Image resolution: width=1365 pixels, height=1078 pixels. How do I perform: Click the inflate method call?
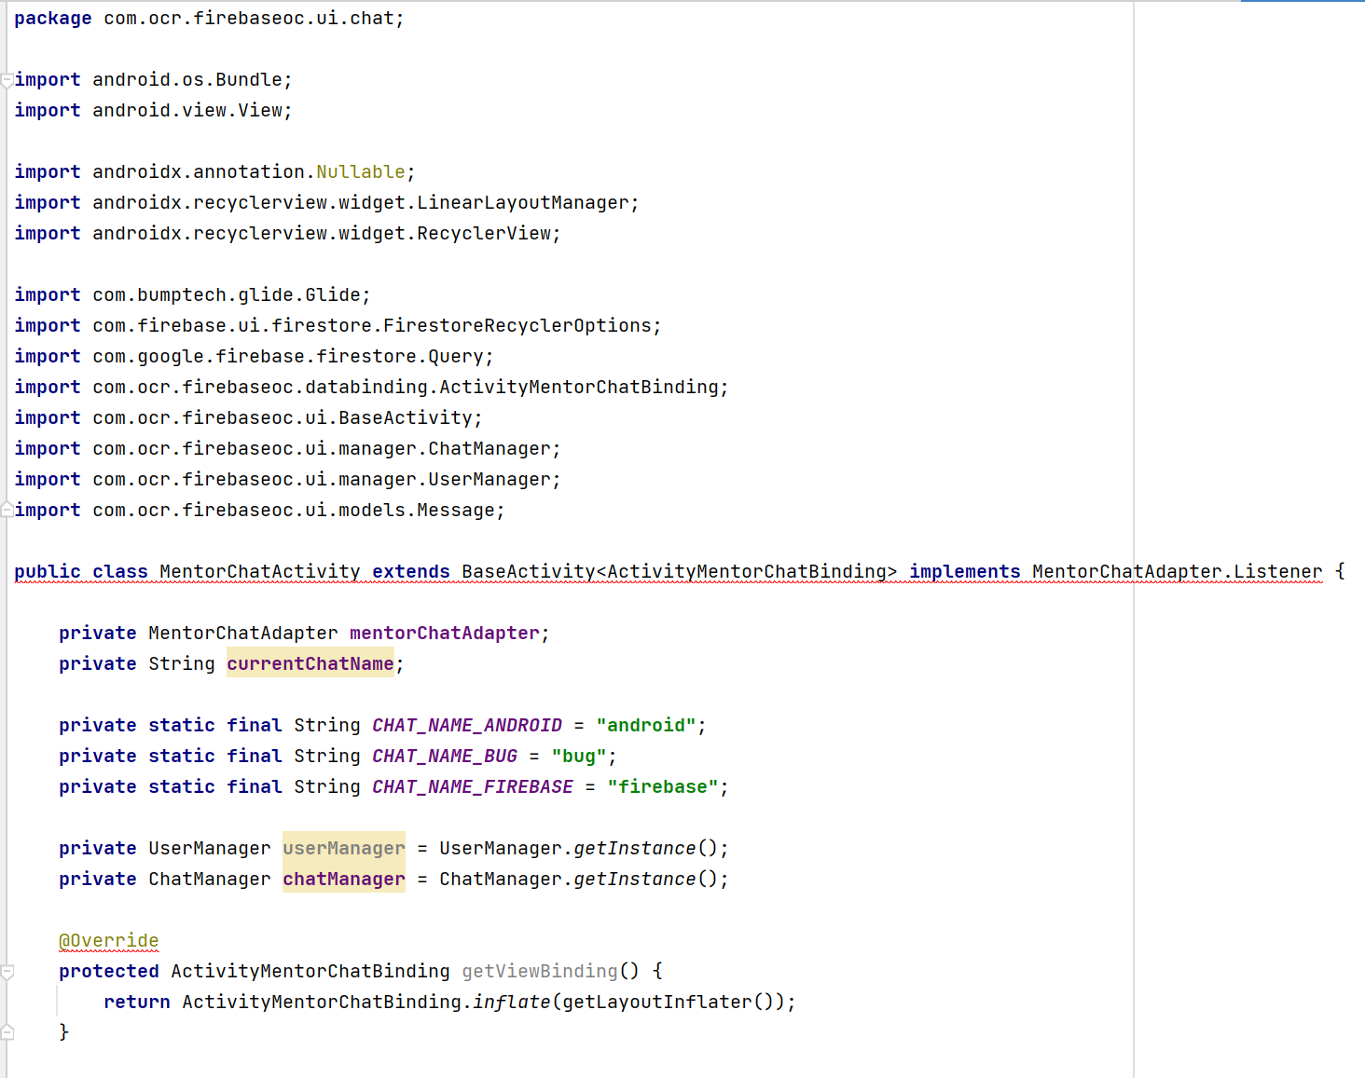(x=512, y=1003)
